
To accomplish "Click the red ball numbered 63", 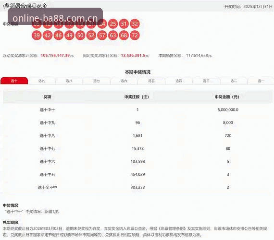I will 113,35.
